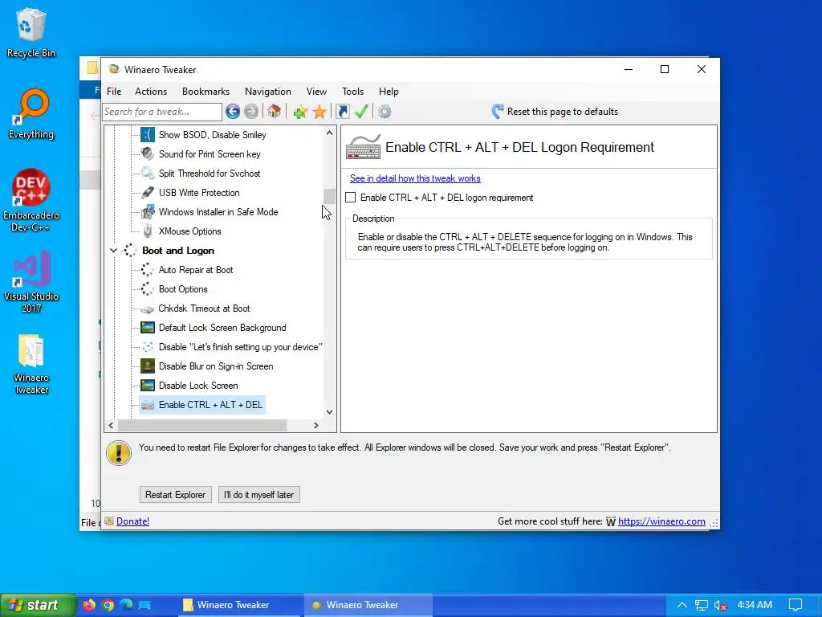822x617 pixels.
Task: Launch Edge from the taskbar
Action: tap(126, 604)
